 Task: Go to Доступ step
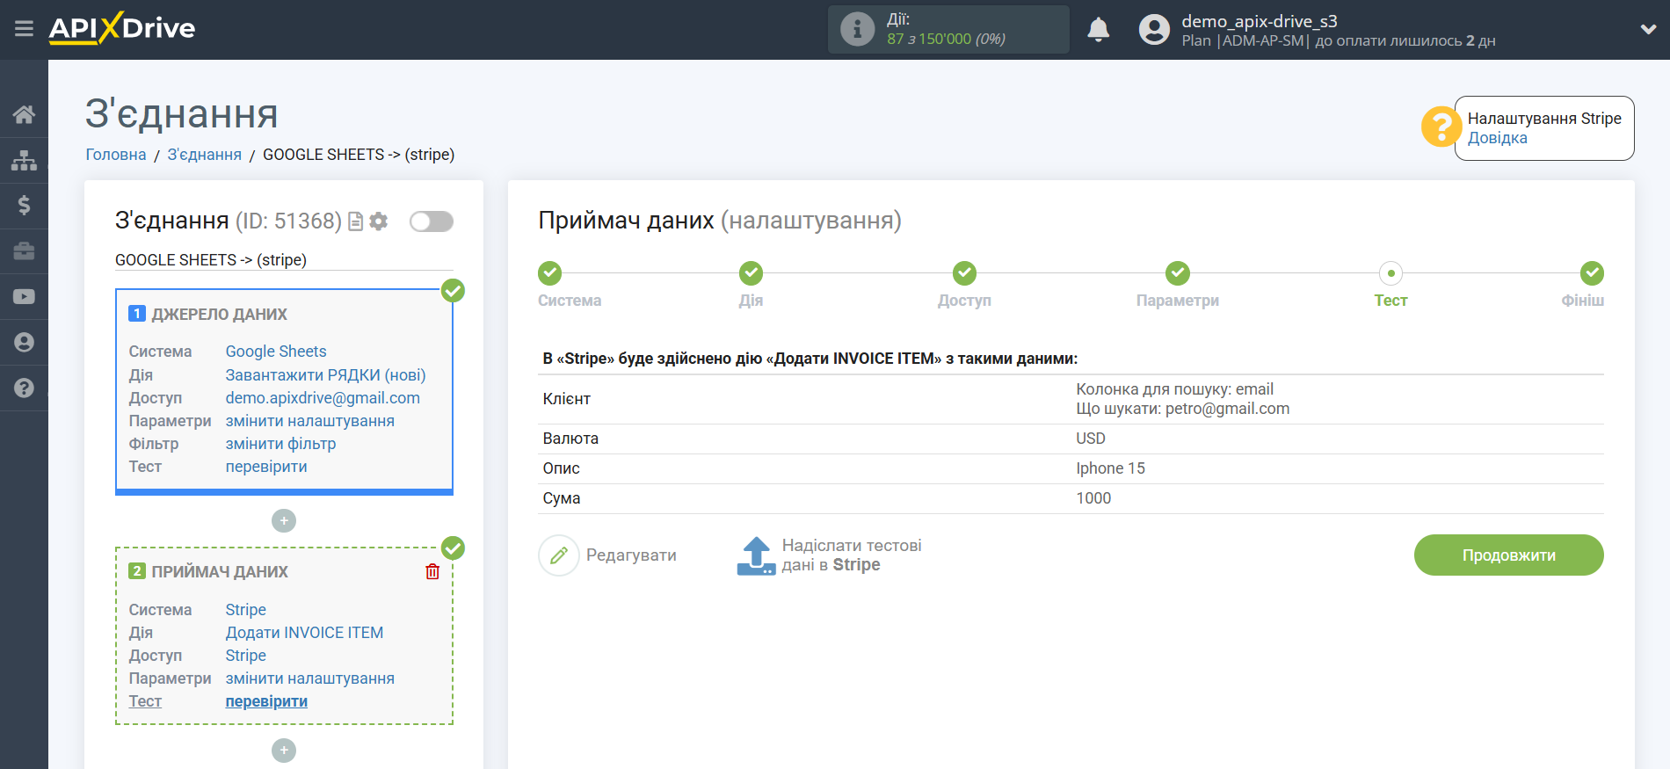[964, 273]
